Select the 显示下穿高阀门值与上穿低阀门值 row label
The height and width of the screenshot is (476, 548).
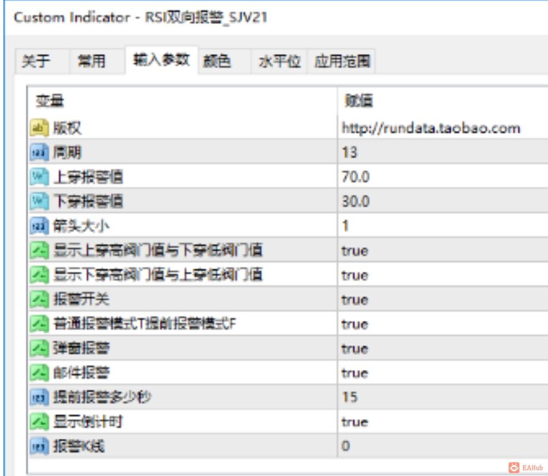[x=158, y=275]
